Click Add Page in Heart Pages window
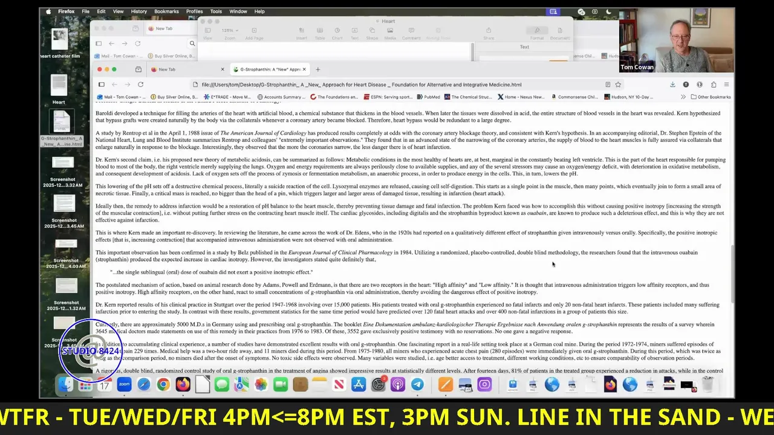 pos(254,33)
